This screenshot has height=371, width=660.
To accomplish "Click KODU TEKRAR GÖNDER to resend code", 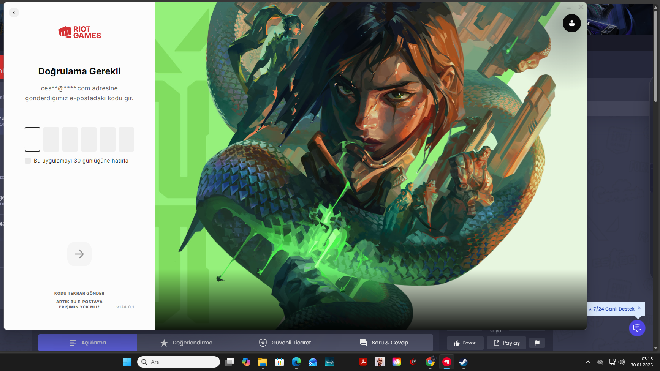I will tap(79, 293).
